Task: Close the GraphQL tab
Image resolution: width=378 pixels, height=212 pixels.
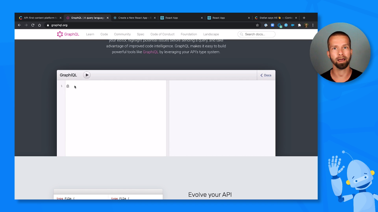Action: 108,18
